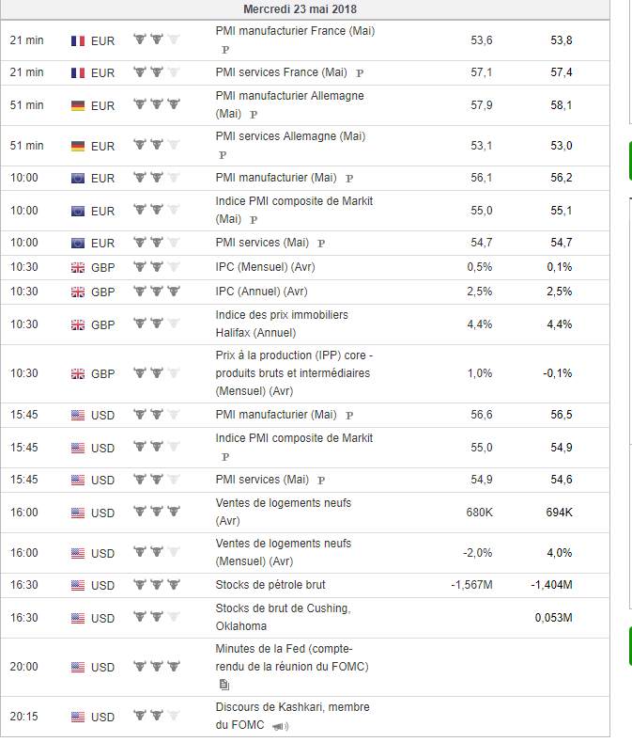Click the Mercredi 23 mai 2018 date header
The height and width of the screenshot is (742, 632).
(301, 9)
